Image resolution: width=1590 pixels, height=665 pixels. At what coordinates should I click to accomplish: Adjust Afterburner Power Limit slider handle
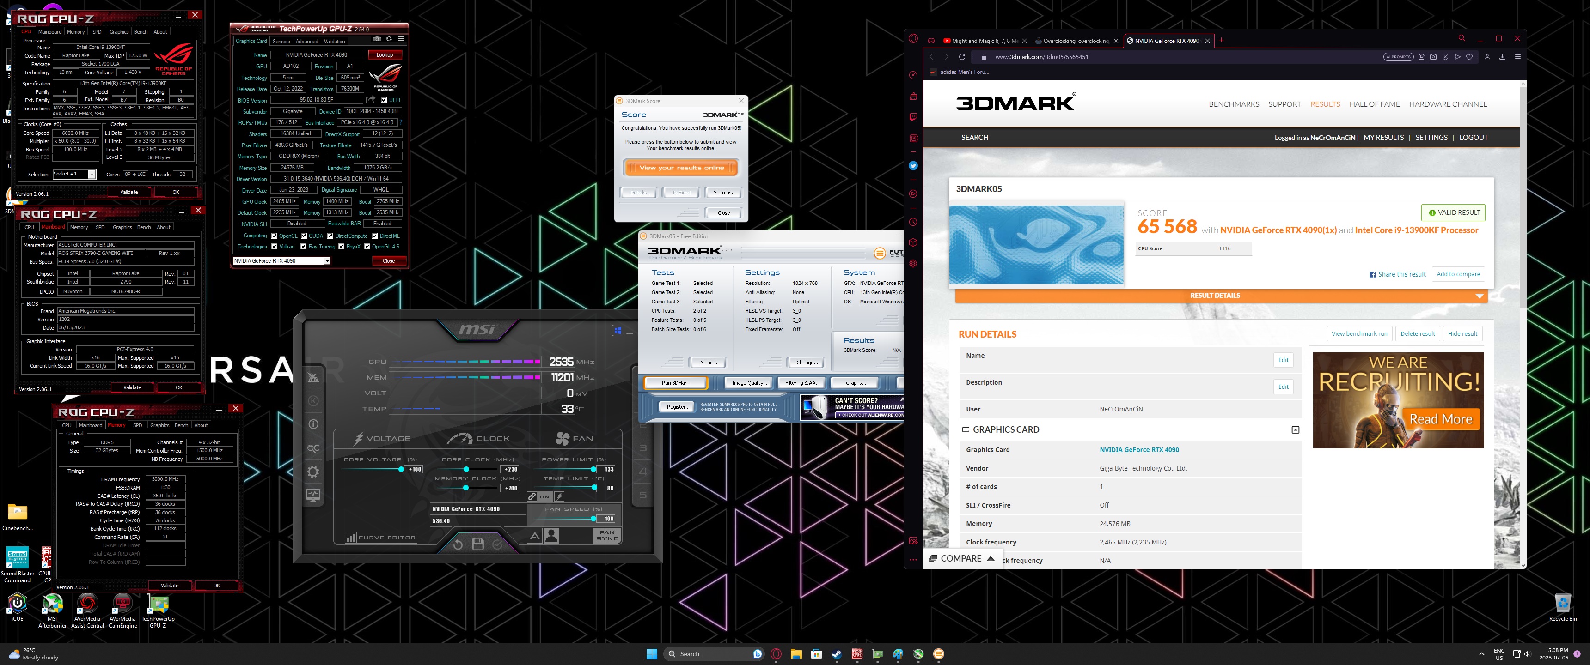[593, 470]
